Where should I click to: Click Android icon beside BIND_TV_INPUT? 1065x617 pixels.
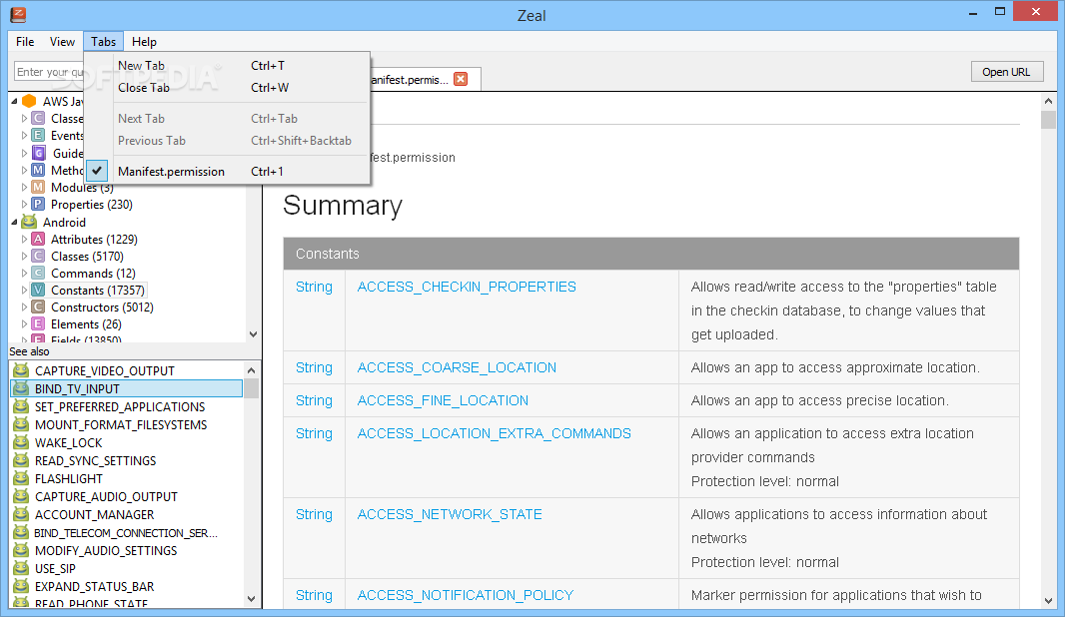[22, 388]
